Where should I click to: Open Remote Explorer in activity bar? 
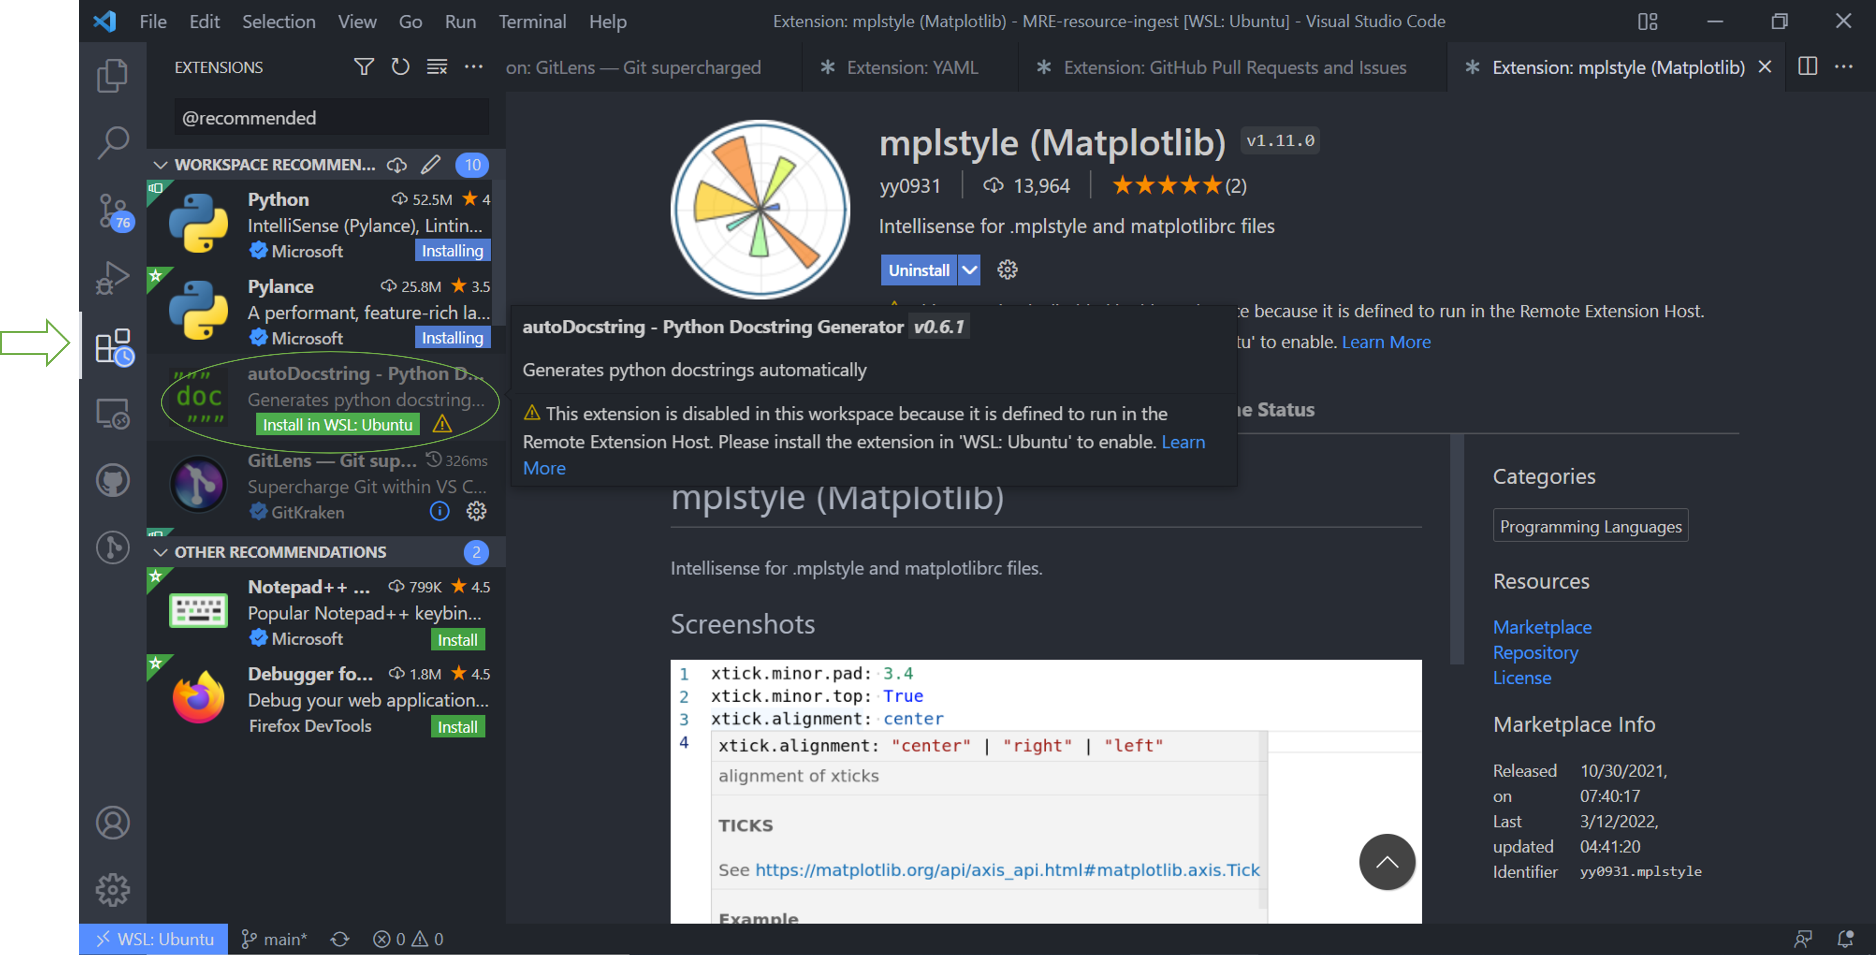113,414
